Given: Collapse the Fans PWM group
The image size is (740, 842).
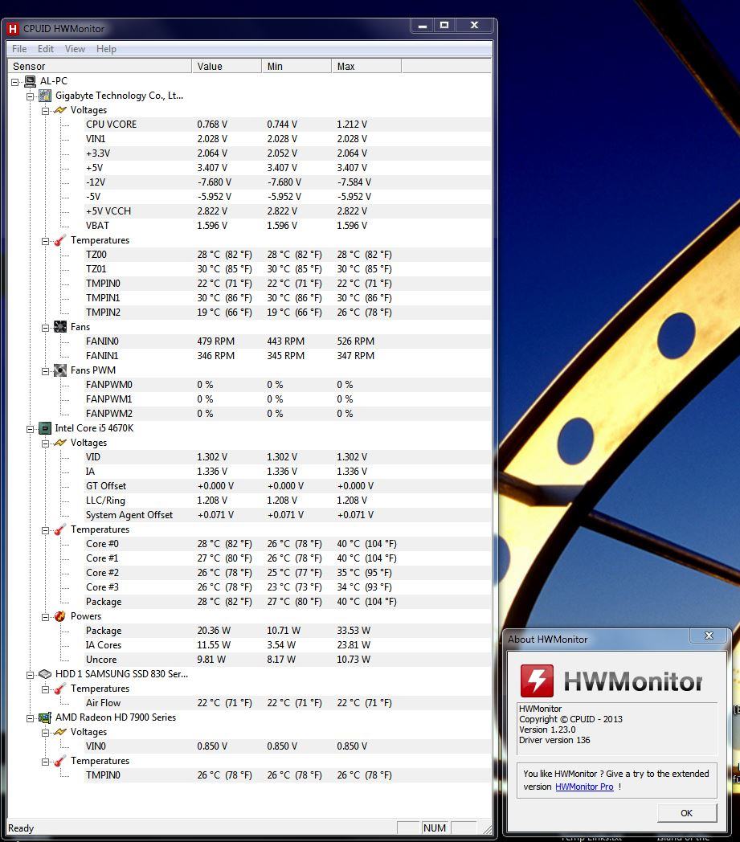Looking at the screenshot, I should click(x=46, y=372).
